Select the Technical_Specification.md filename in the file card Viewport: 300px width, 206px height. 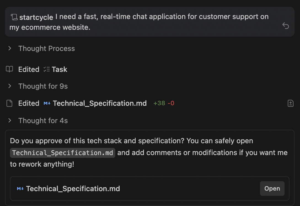pos(73,189)
